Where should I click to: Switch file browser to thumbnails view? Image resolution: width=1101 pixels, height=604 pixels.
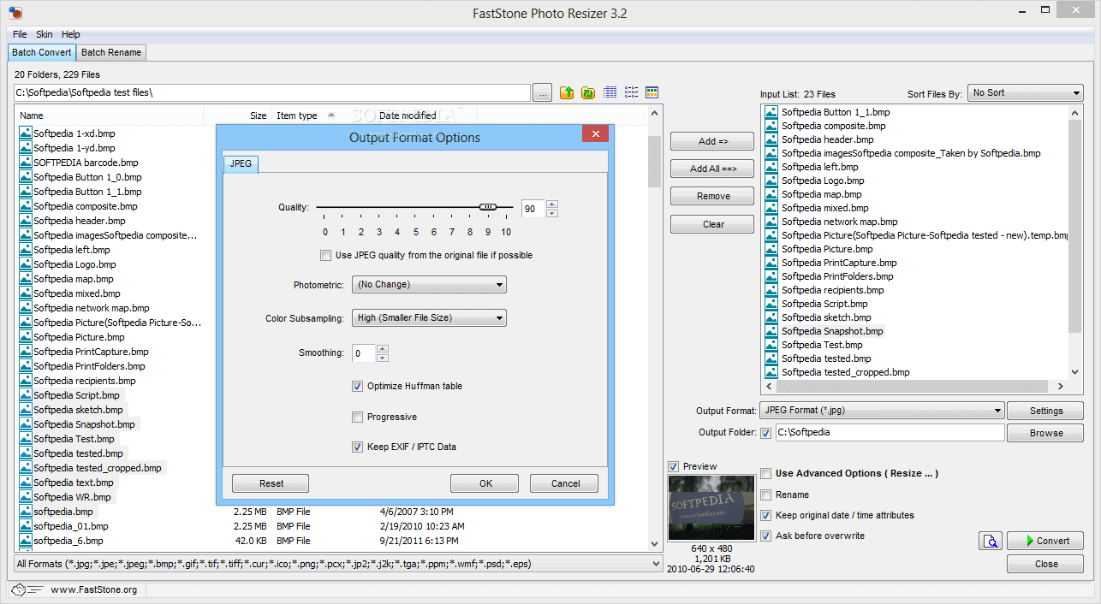pos(652,92)
